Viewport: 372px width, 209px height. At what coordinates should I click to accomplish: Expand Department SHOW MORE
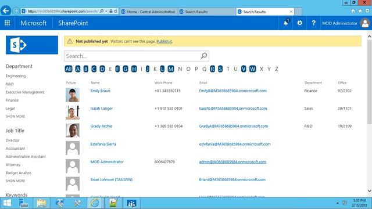tap(16, 116)
